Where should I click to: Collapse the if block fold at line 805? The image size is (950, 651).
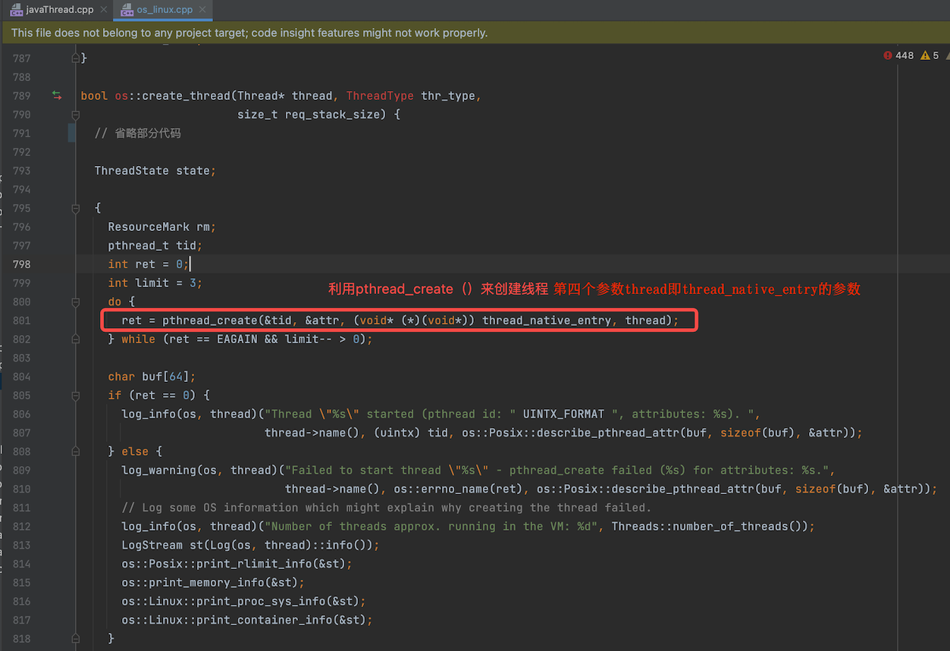75,395
